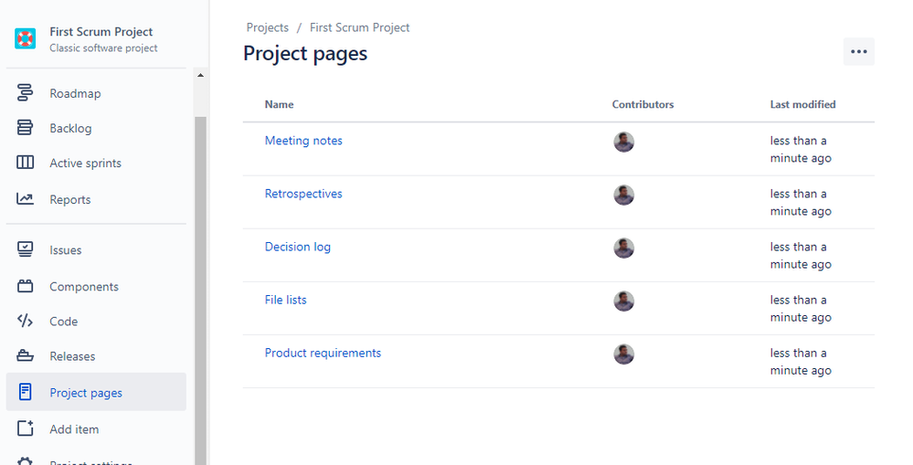Open the Product requirements page

[323, 353]
